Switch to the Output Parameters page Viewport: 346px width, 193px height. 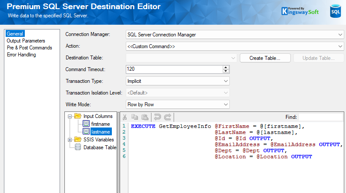tap(26, 41)
